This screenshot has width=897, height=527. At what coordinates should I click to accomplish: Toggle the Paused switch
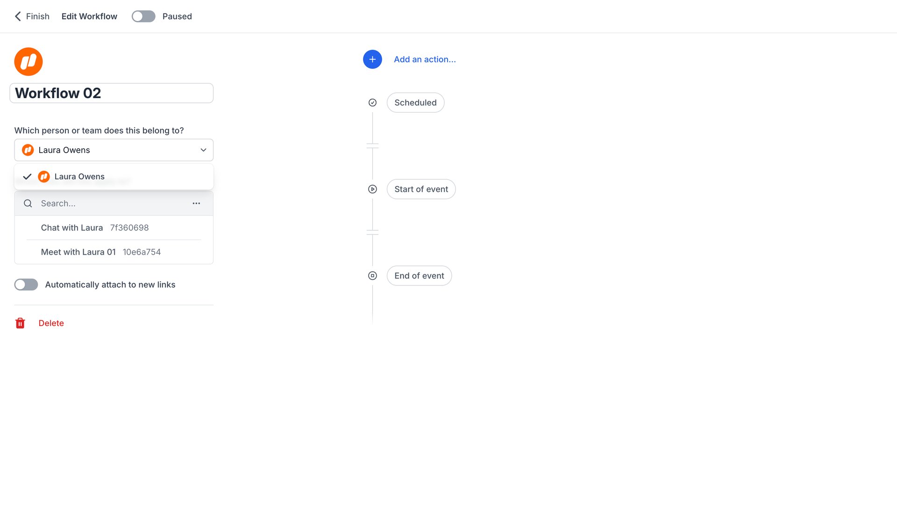click(x=143, y=16)
